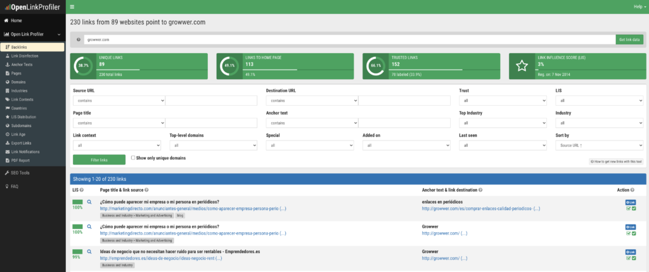649x272 pixels.
Task: Click the envelope icon for Link Notifications
Action: click(x=8, y=152)
